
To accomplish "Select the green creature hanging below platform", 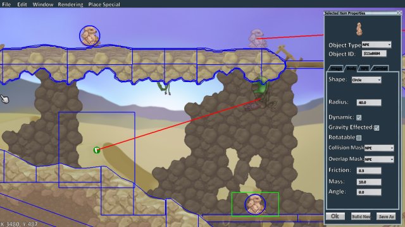I will [165, 88].
